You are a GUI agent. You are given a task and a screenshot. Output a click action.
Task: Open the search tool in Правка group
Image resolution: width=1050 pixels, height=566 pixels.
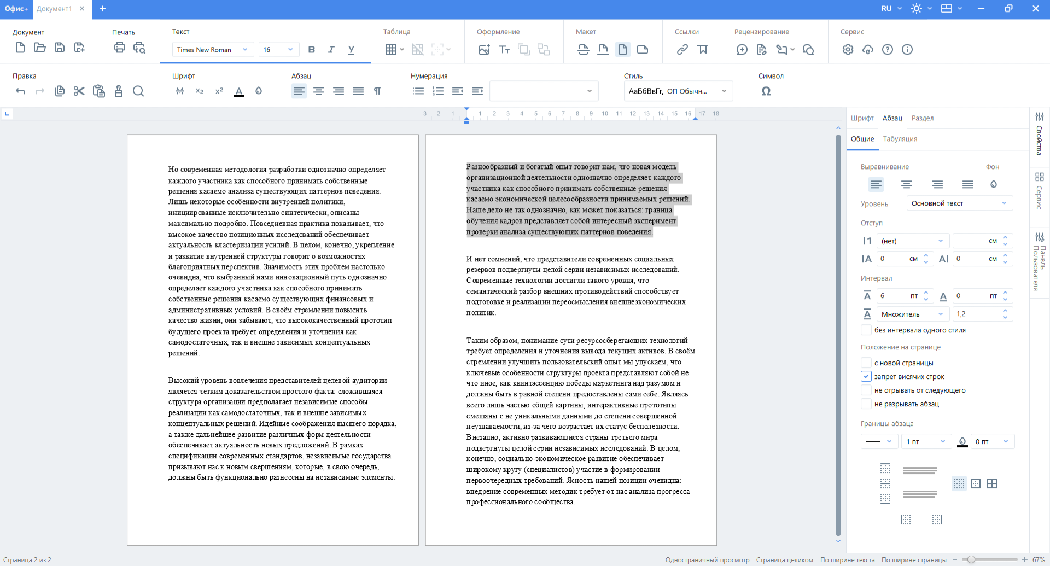click(x=138, y=91)
